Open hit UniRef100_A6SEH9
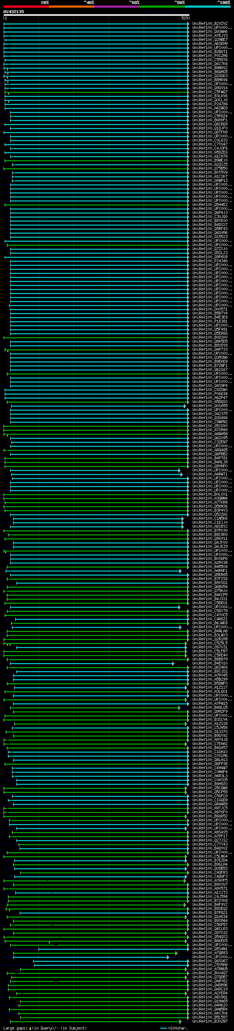The height and width of the screenshot is (1031, 234). point(210,44)
